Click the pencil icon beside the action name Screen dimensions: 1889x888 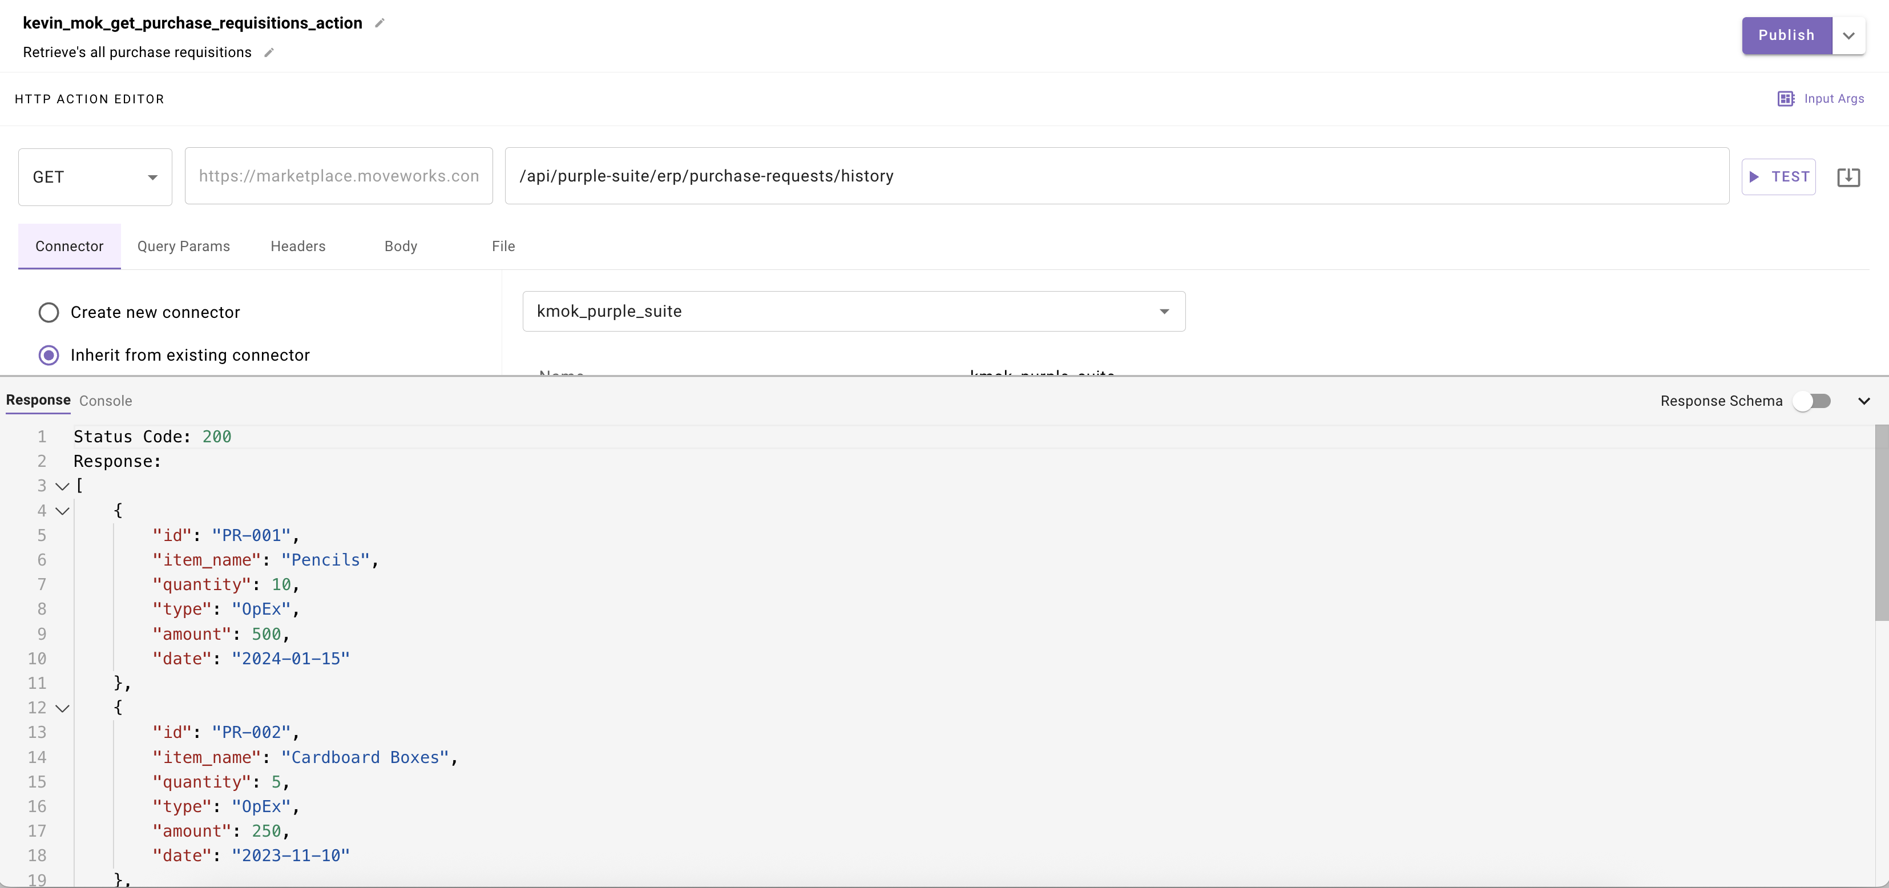pos(379,23)
